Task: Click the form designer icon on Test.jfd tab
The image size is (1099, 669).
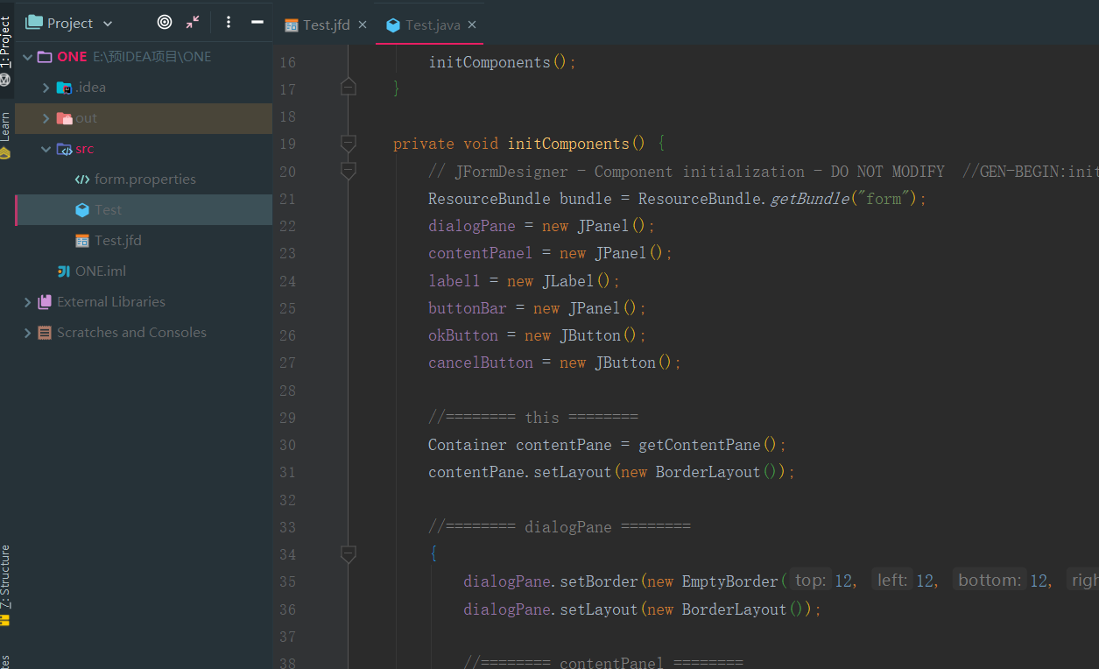Action: tap(291, 25)
